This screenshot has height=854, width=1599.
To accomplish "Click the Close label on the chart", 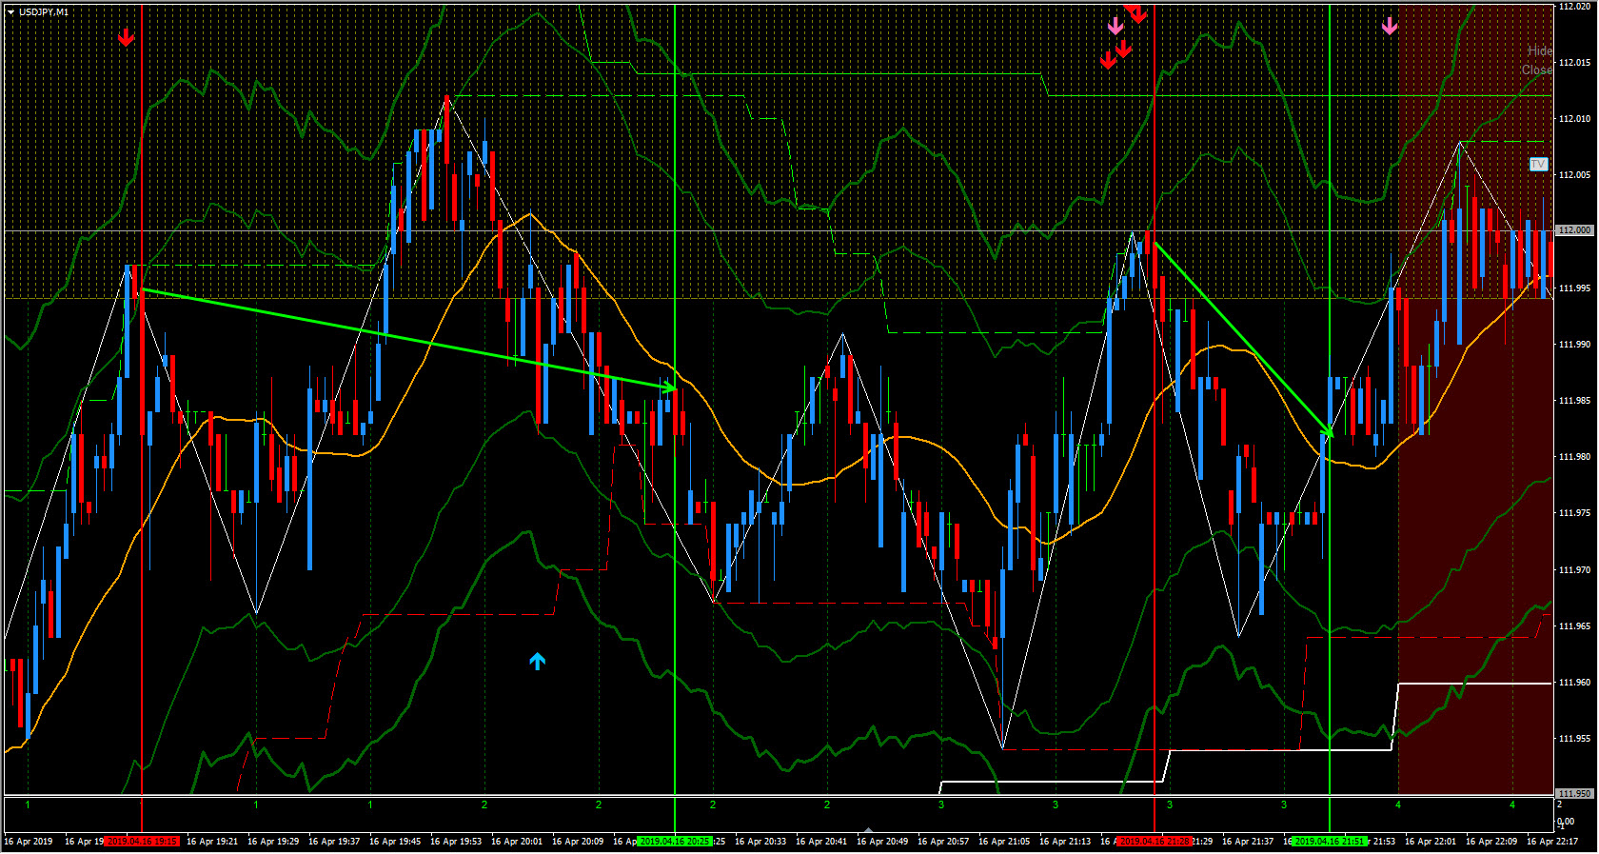I will pos(1537,70).
